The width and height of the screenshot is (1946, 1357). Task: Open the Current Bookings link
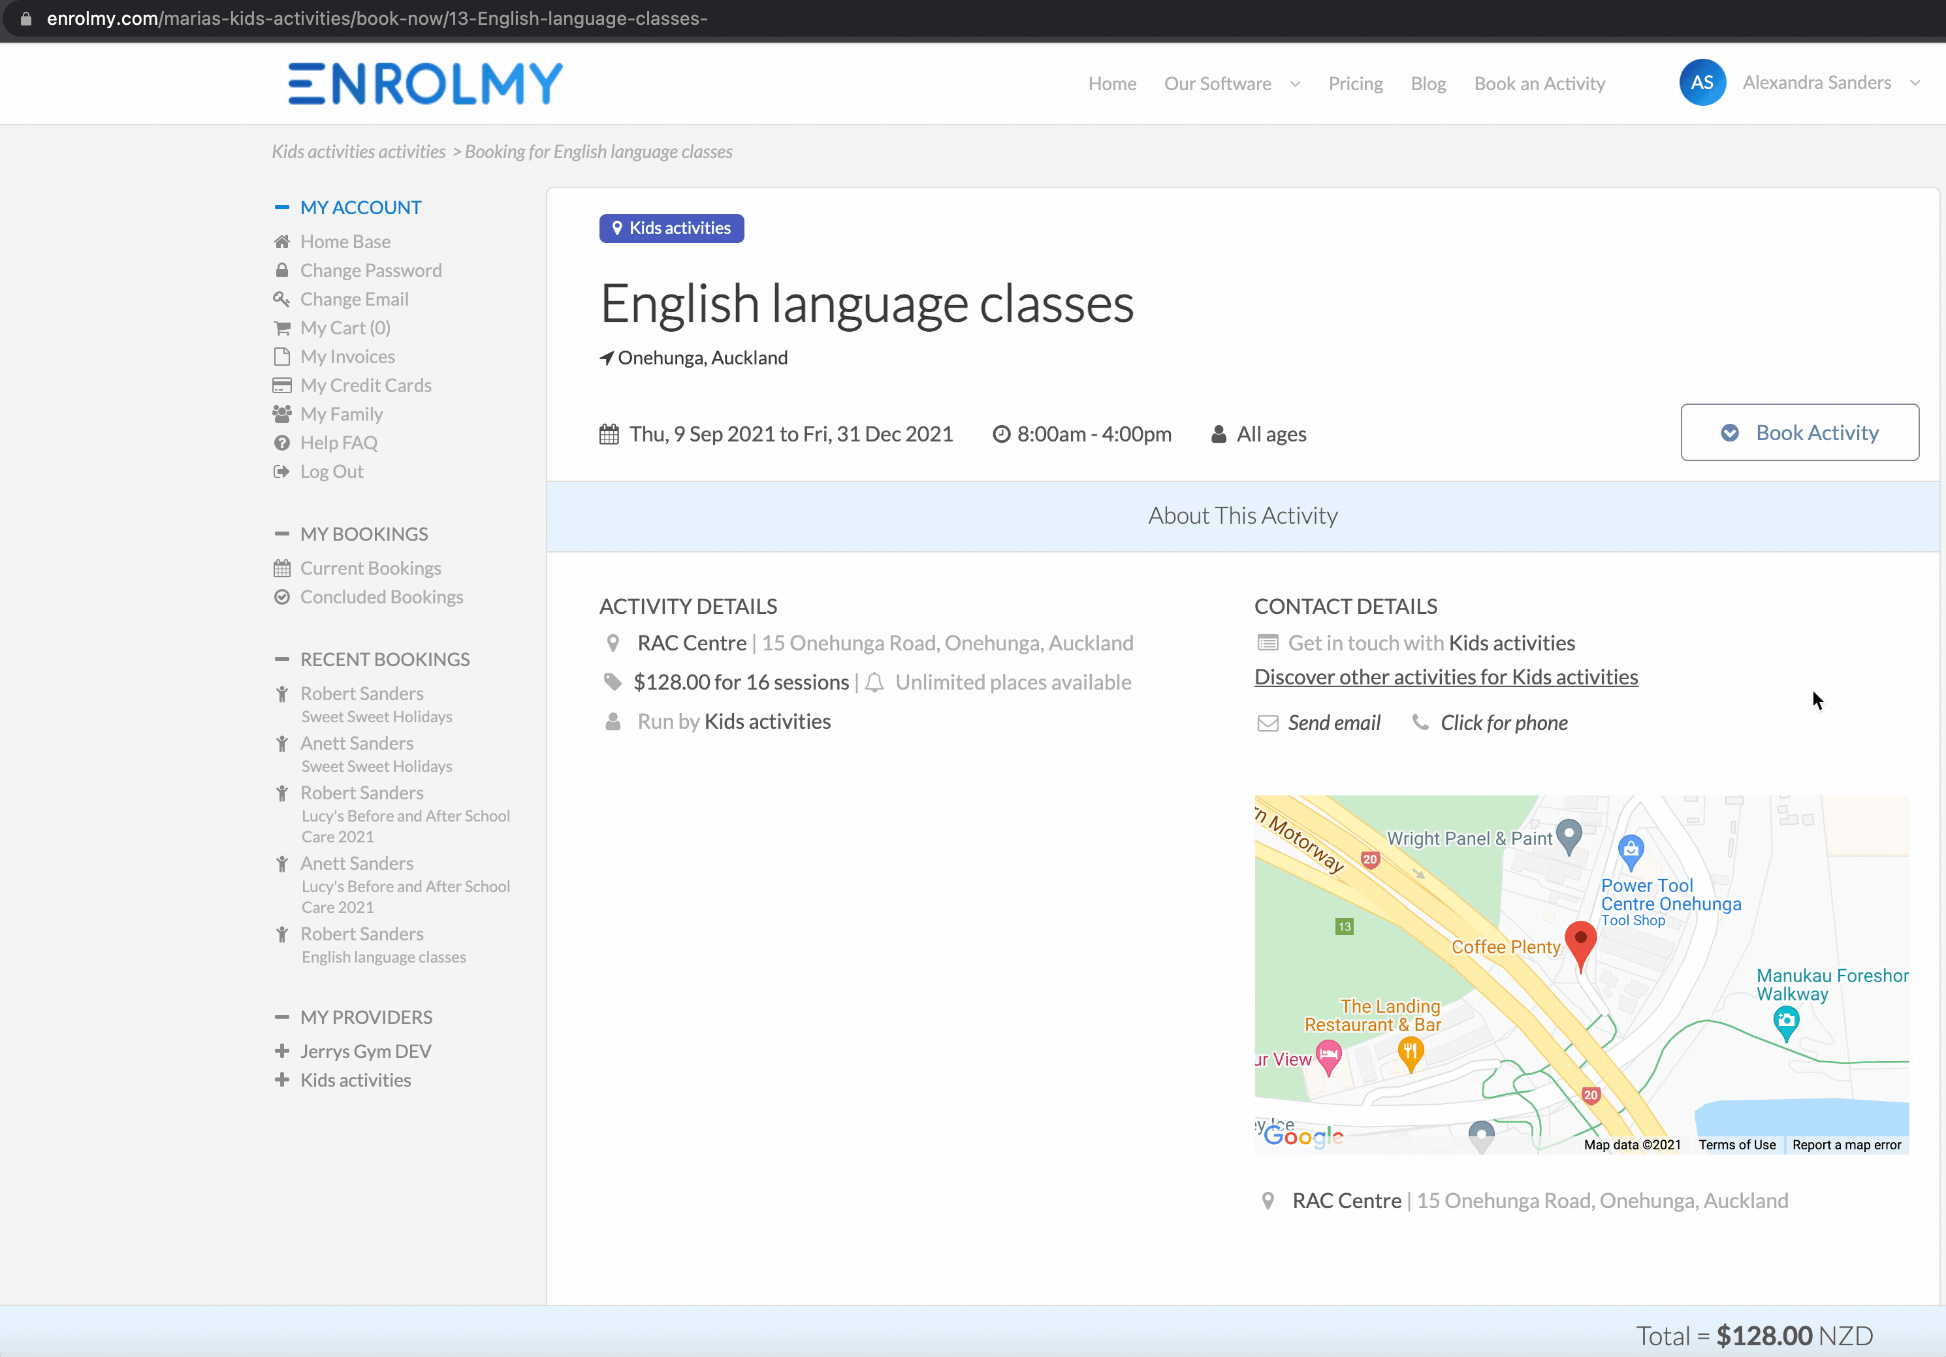point(370,568)
